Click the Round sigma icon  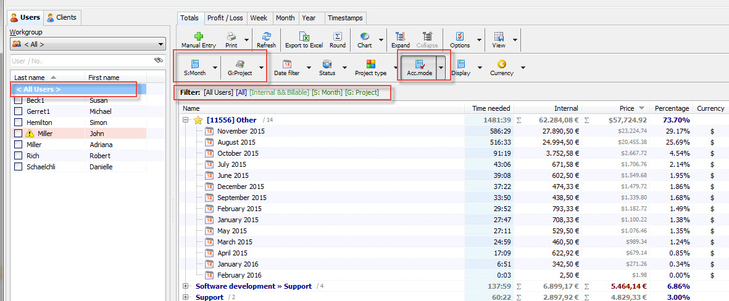tap(337, 37)
